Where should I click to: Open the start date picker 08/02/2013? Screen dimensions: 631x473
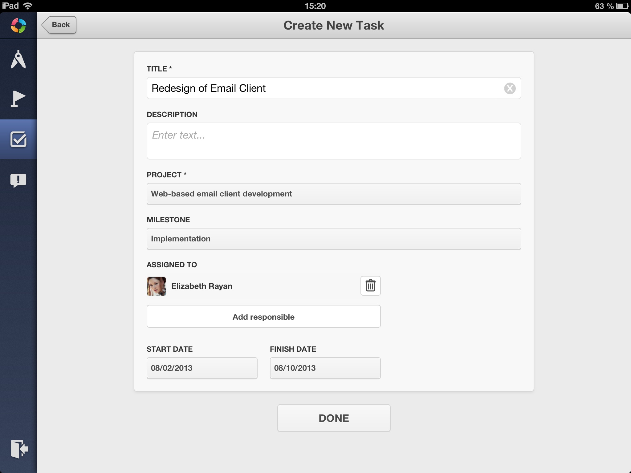[x=202, y=368]
